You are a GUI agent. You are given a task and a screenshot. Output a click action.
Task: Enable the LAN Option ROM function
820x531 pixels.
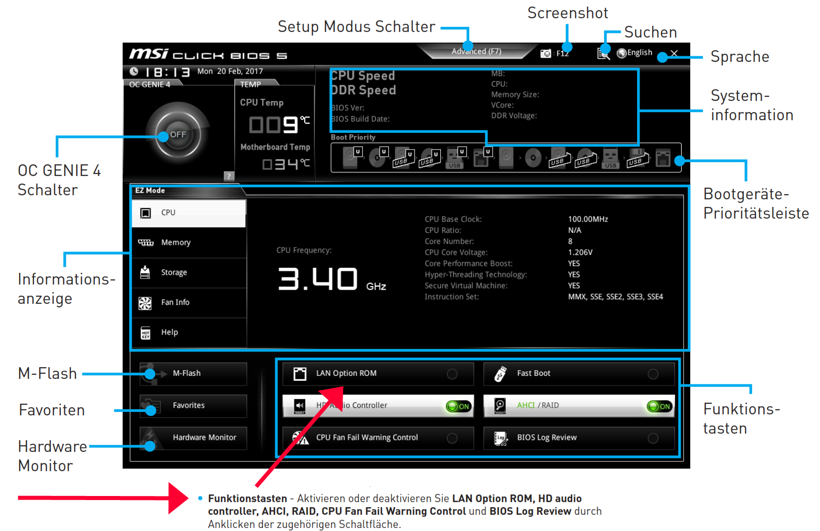(x=378, y=374)
